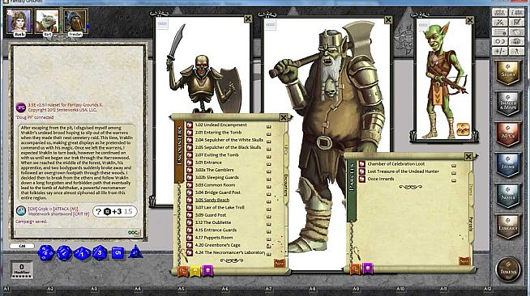The width and height of the screenshot is (530, 296).
Task: Open 2.01 Entering the Tomb encounter
Action: 218,133
